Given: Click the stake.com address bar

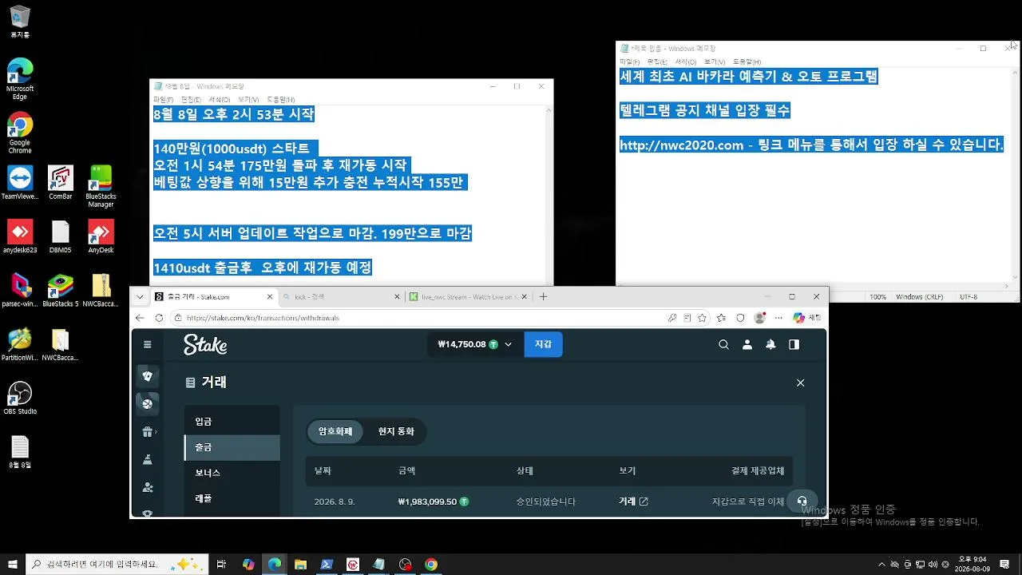Looking at the screenshot, I should tap(418, 318).
